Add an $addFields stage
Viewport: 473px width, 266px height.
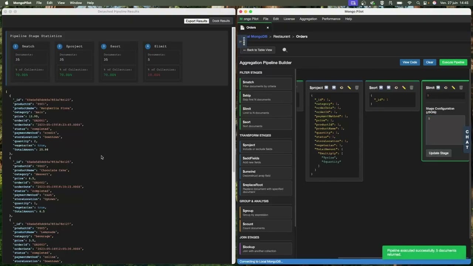(266, 160)
